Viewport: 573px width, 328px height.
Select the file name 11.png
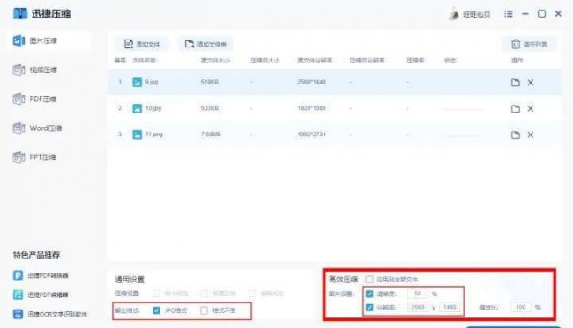(x=154, y=135)
